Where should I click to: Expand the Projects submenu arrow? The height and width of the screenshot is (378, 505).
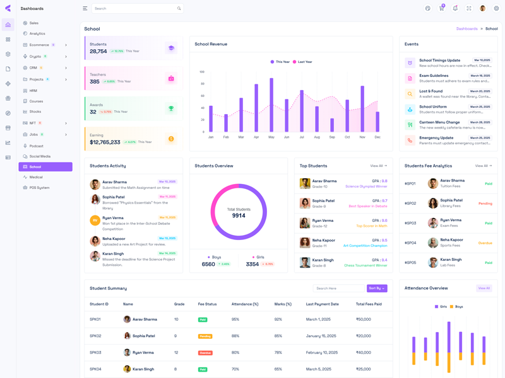click(66, 79)
